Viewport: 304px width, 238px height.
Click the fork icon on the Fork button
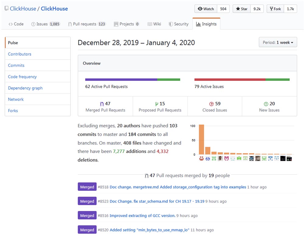(x=271, y=9)
